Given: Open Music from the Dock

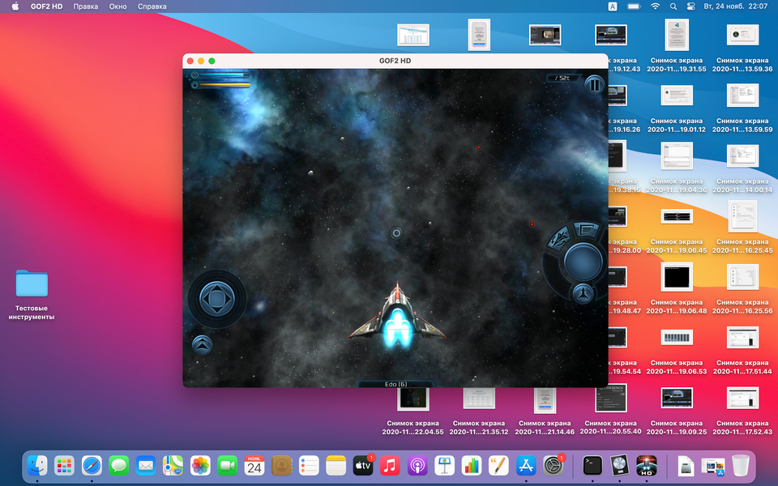Looking at the screenshot, I should pyautogui.click(x=390, y=466).
